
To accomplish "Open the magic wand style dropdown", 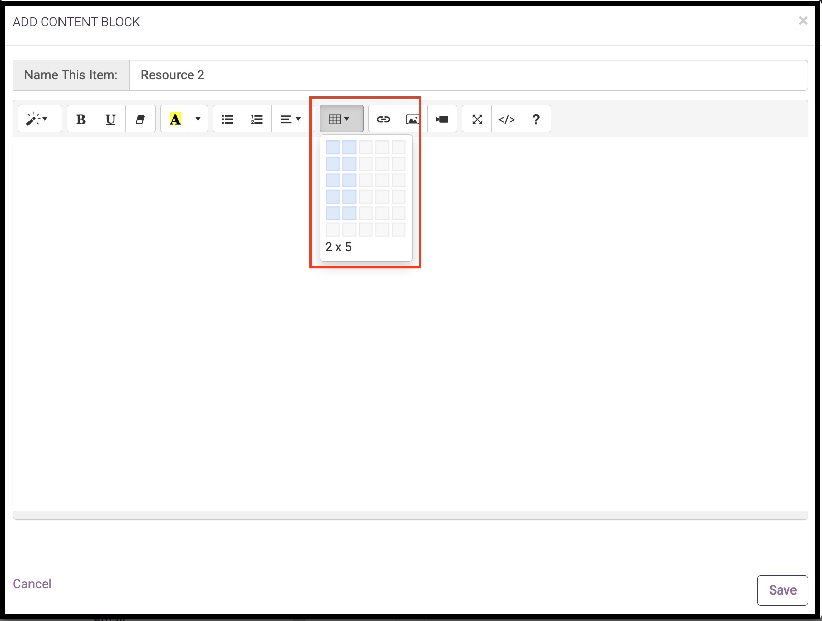I will (40, 119).
